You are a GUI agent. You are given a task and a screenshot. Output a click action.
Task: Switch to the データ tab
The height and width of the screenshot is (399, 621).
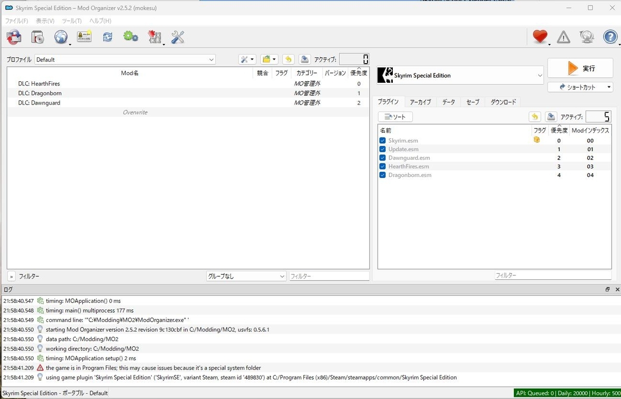click(449, 102)
